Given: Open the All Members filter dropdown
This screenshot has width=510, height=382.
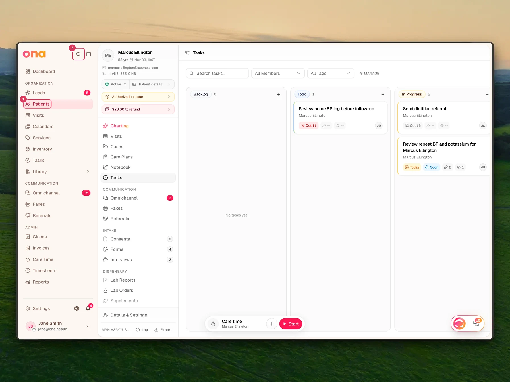Looking at the screenshot, I should tap(278, 73).
